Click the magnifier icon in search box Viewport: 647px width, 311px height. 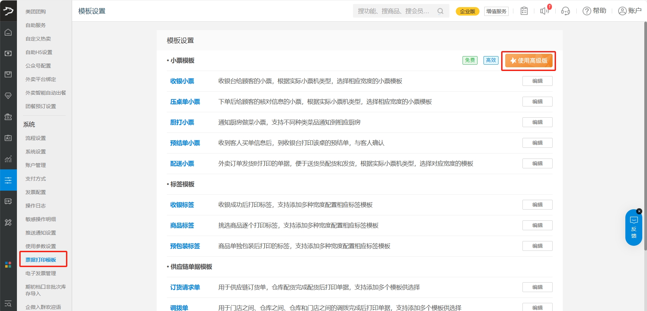pyautogui.click(x=440, y=11)
